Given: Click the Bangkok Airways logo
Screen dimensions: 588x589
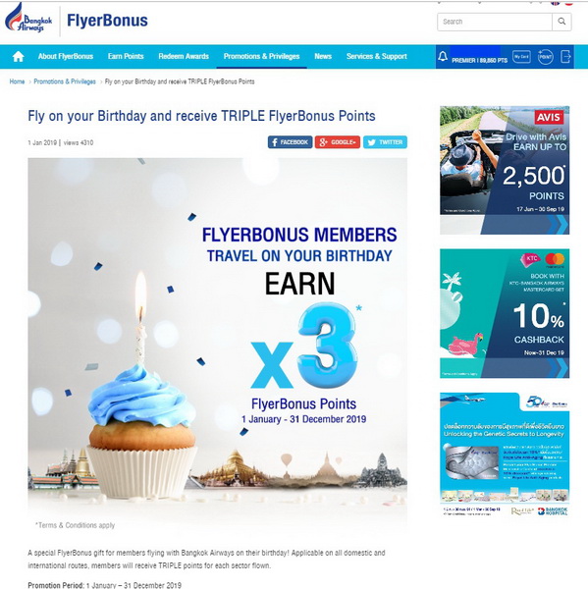Looking at the screenshot, I should tap(28, 20).
